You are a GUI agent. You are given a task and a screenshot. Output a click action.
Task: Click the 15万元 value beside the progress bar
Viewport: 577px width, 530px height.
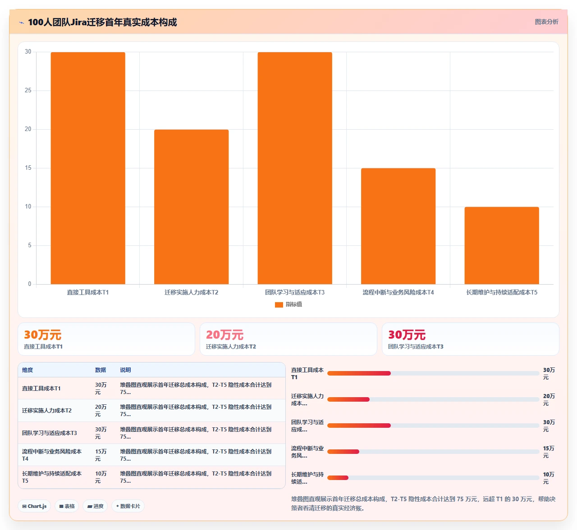tap(549, 452)
